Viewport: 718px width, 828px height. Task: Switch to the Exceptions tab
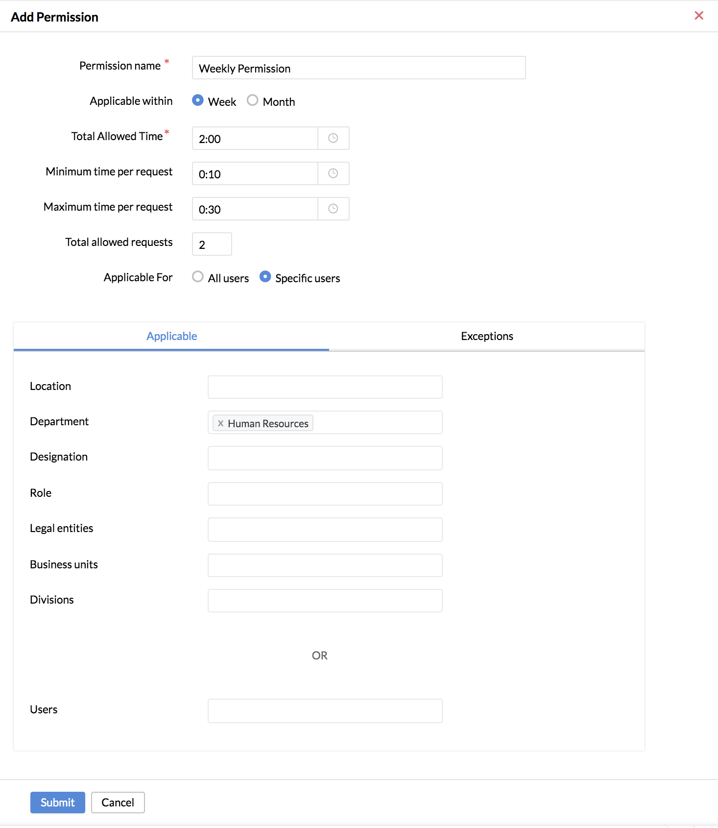tap(487, 336)
